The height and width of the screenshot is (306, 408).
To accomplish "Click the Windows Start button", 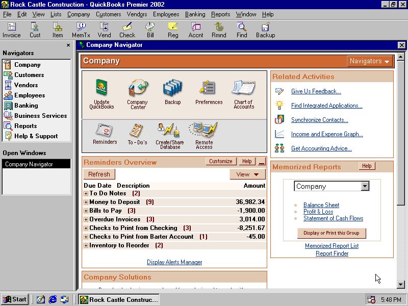I will tap(15, 300).
